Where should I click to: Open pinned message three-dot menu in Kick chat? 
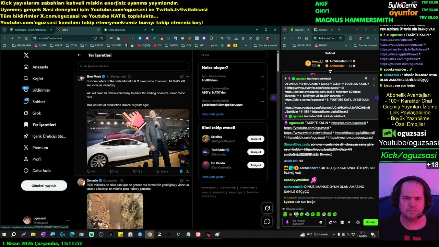pyautogui.click(x=374, y=79)
